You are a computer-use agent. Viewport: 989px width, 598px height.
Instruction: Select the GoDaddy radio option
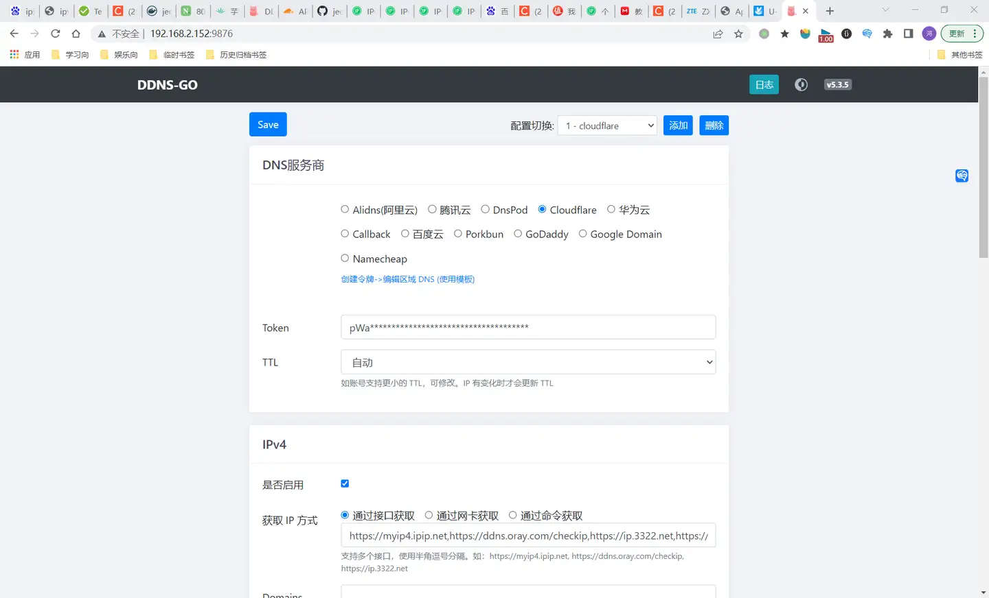point(518,234)
